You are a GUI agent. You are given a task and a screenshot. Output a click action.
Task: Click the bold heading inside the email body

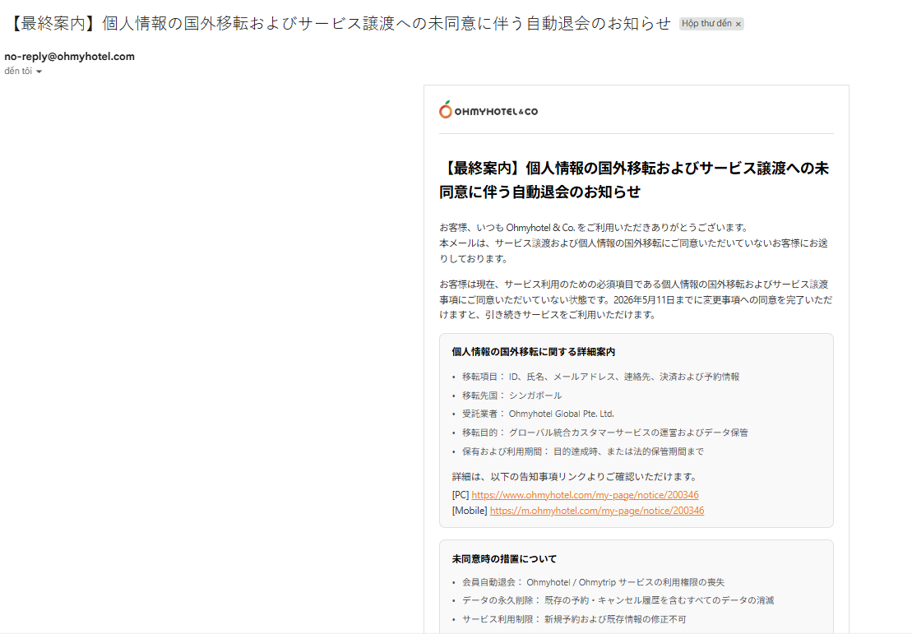pos(634,180)
